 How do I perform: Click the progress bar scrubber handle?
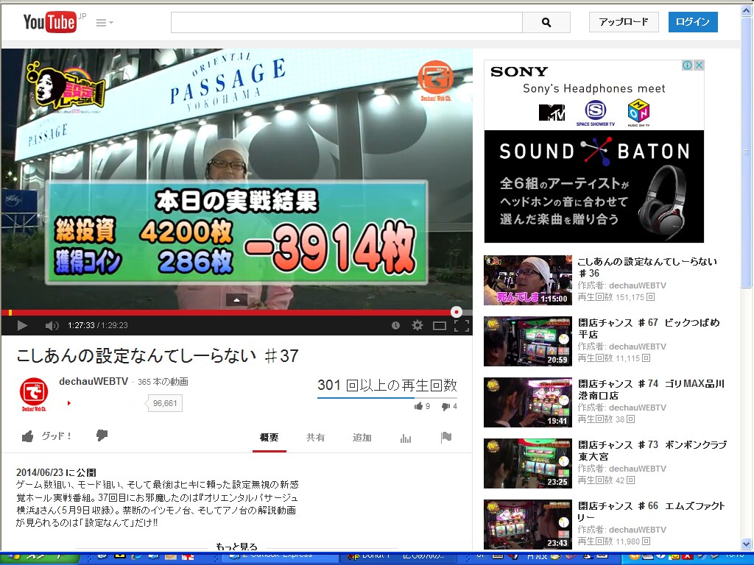coord(457,312)
